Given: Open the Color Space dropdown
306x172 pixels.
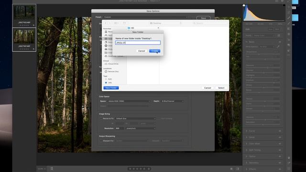Looking at the screenshot, I should [129, 101].
